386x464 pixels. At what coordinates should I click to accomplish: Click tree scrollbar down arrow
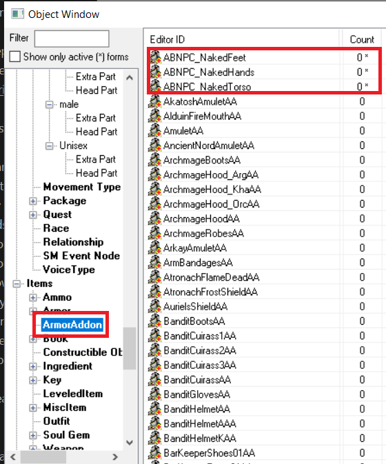point(130,443)
